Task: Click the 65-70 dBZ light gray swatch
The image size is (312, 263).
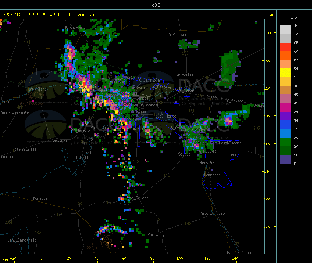Action: [x=286, y=38]
